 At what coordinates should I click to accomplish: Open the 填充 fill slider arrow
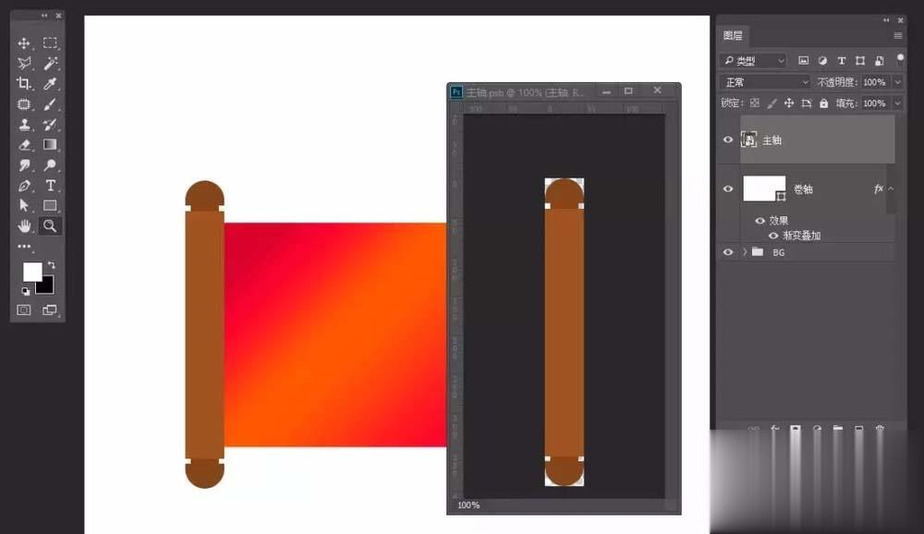coord(897,103)
